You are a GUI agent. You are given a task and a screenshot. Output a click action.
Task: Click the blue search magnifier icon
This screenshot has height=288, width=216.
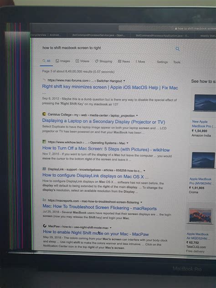click(x=177, y=49)
